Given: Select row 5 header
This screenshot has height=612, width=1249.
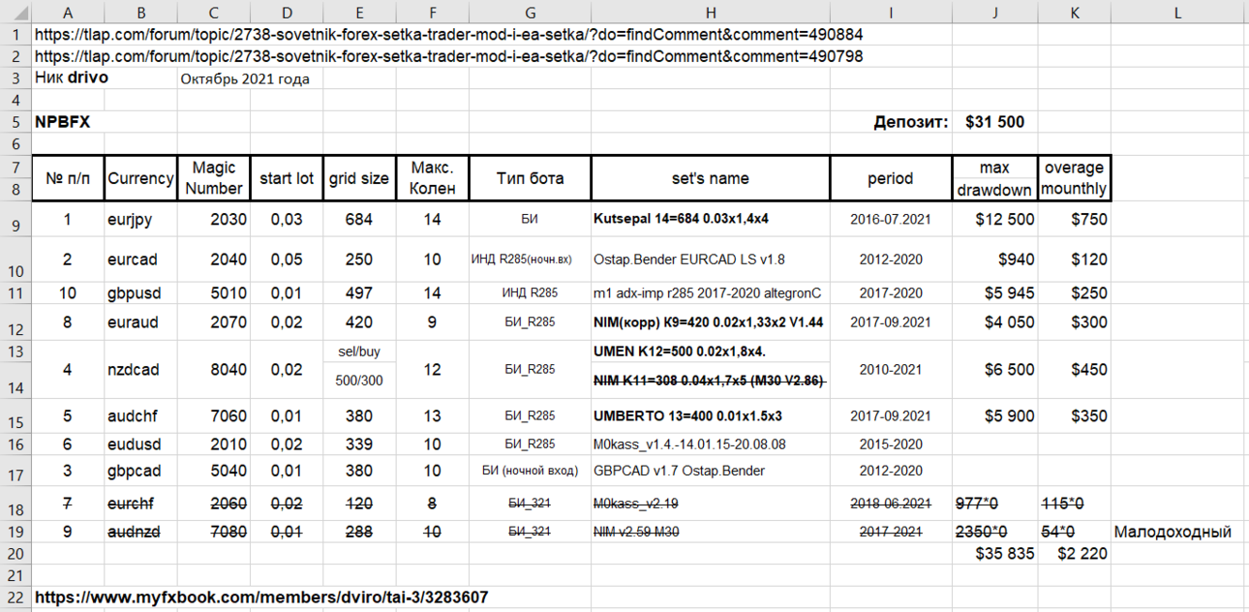Looking at the screenshot, I should coord(15,122).
